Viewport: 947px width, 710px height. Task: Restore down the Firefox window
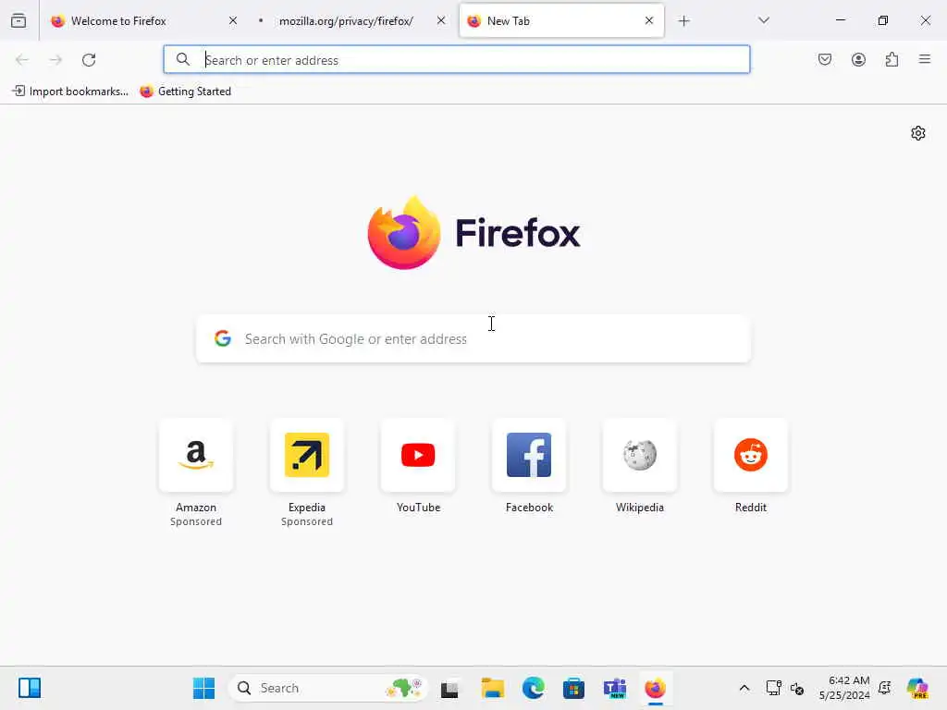click(x=883, y=20)
